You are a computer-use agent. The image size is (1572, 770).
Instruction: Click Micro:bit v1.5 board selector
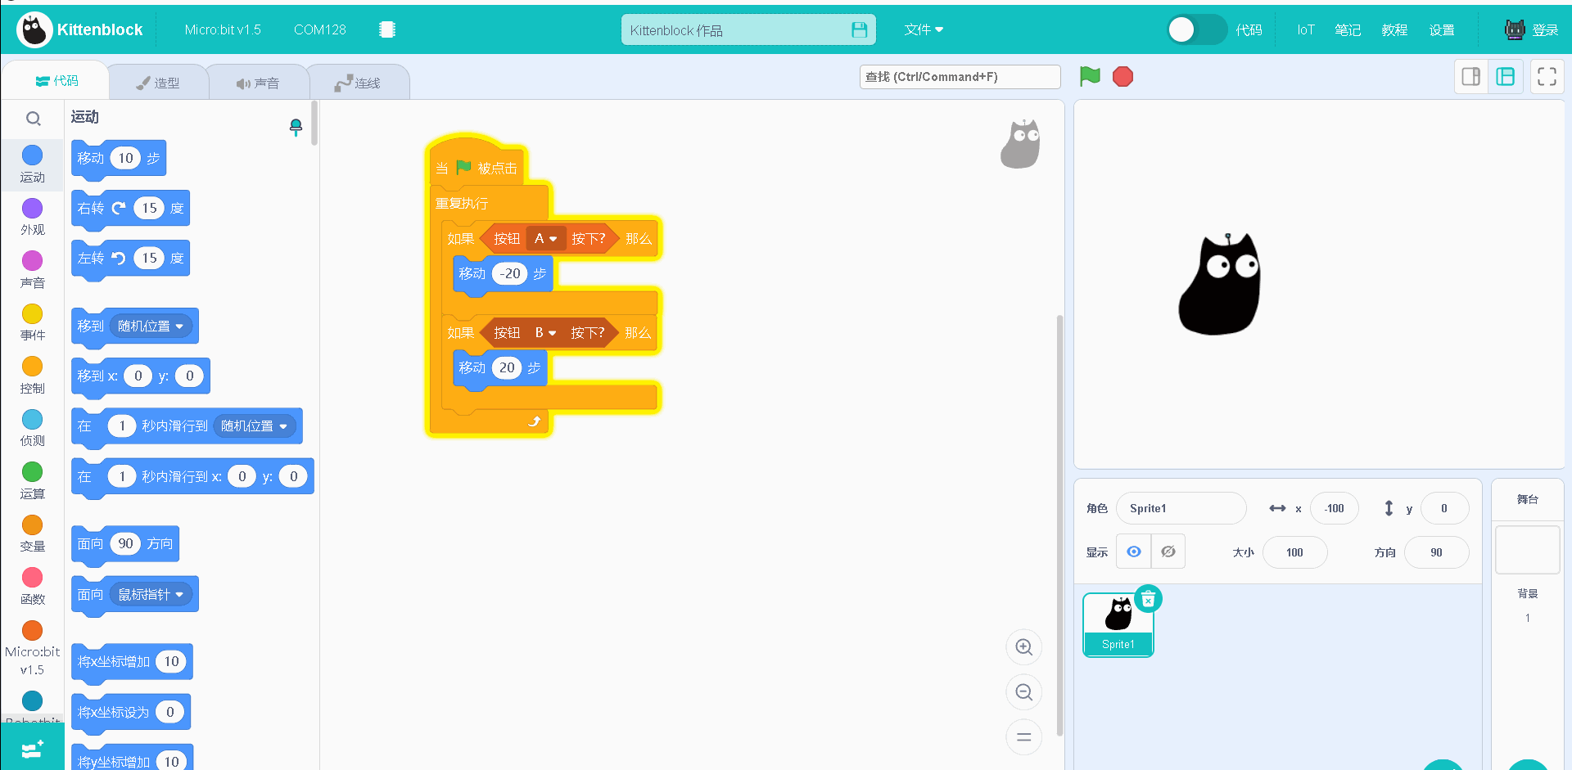point(223,29)
